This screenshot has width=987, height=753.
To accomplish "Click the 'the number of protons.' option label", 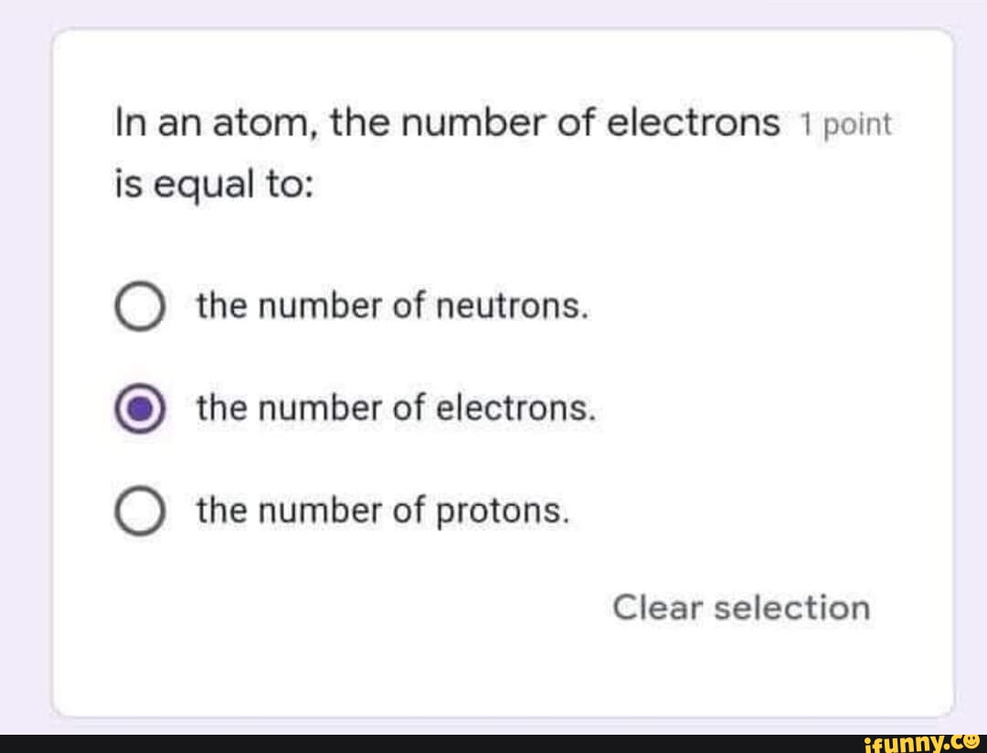I will point(384,511).
